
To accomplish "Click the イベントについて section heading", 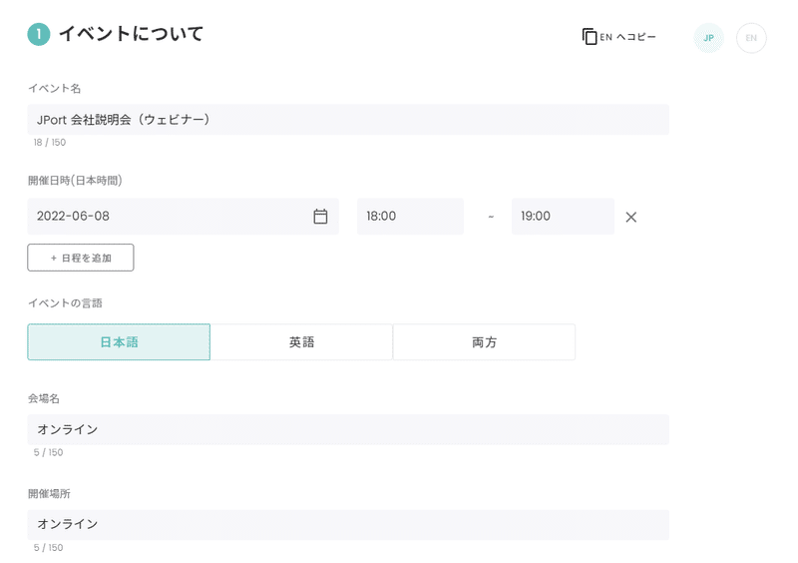I will [132, 34].
